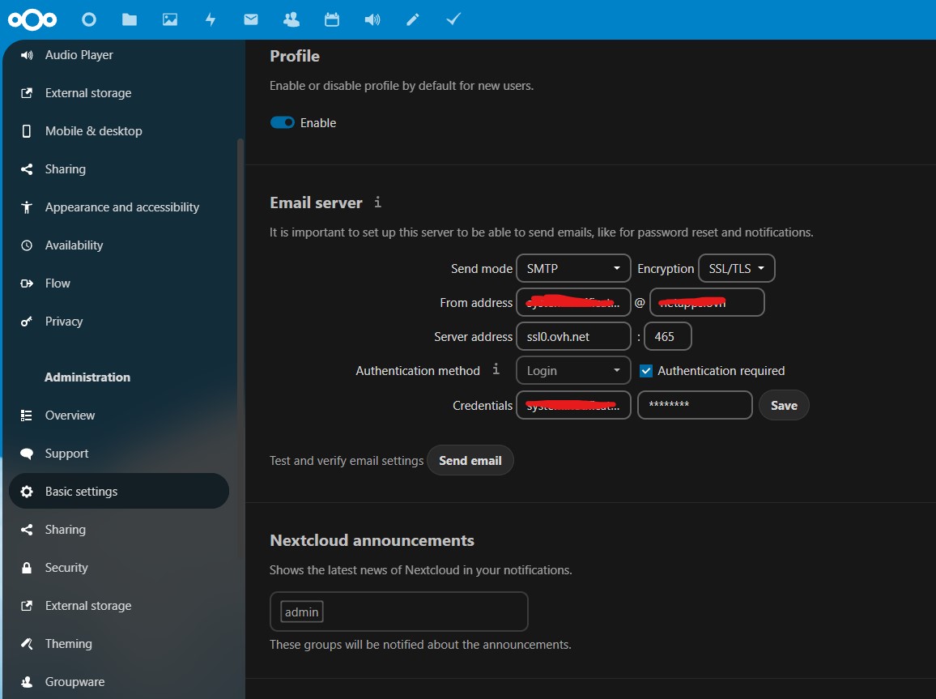Image resolution: width=936 pixels, height=699 pixels.
Task: Click the Server address ssl0.ovh.net field
Action: point(573,337)
